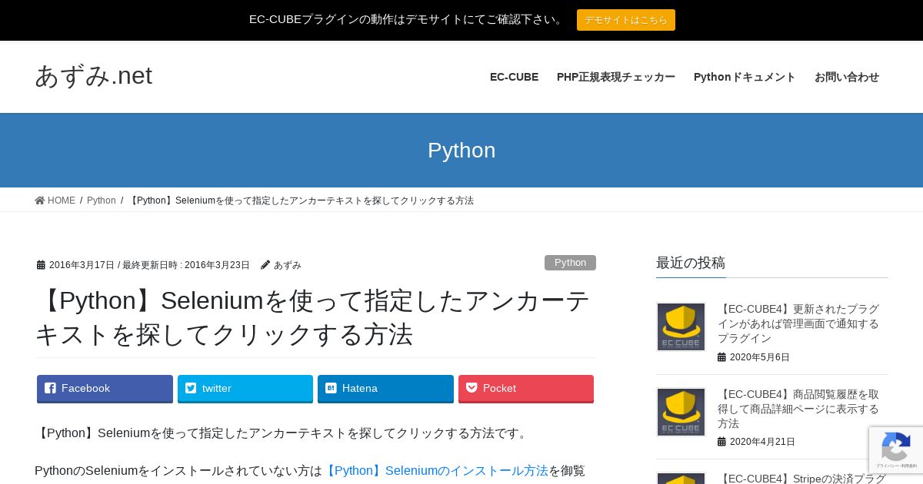Open author あずみ link
The width and height of the screenshot is (923, 484).
click(x=288, y=265)
